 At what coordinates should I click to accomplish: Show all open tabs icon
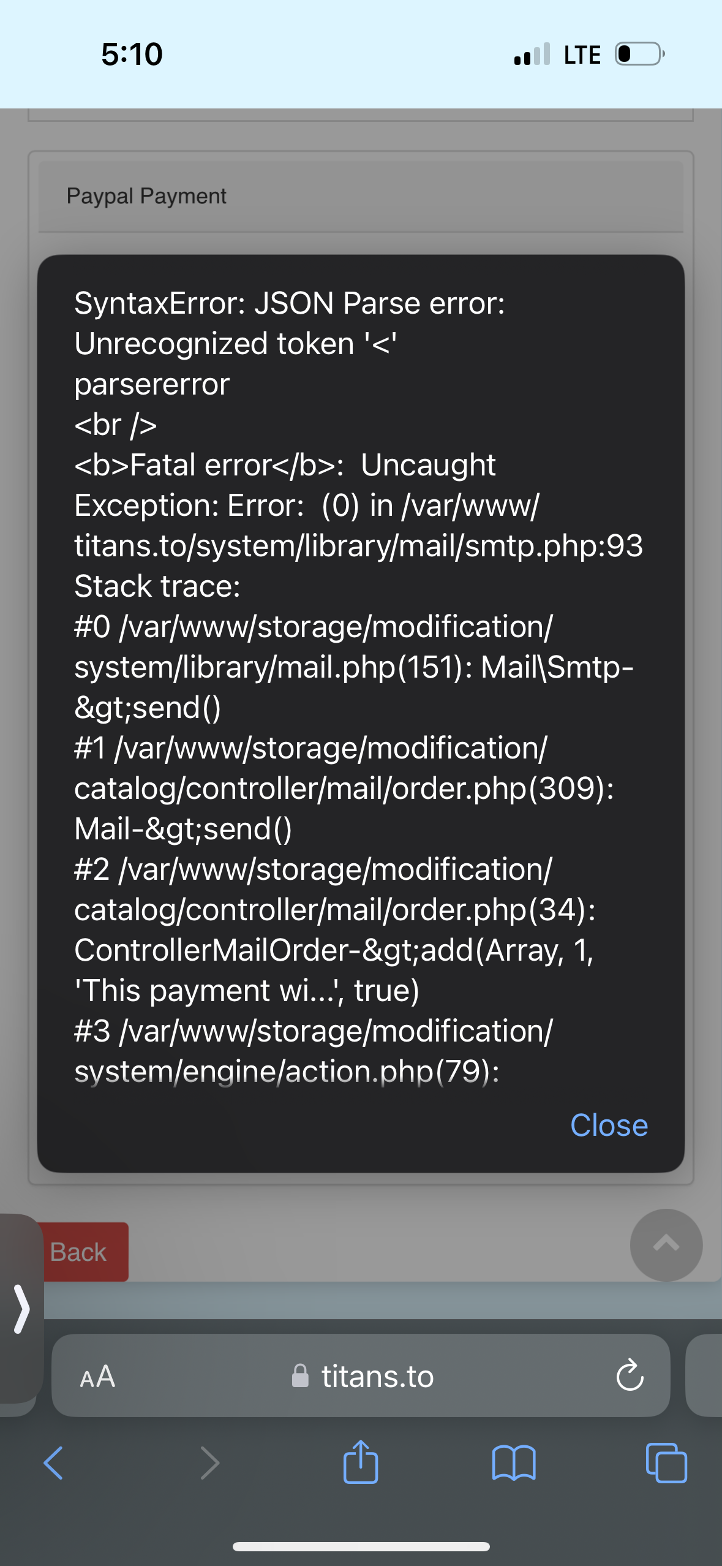coord(666,1462)
